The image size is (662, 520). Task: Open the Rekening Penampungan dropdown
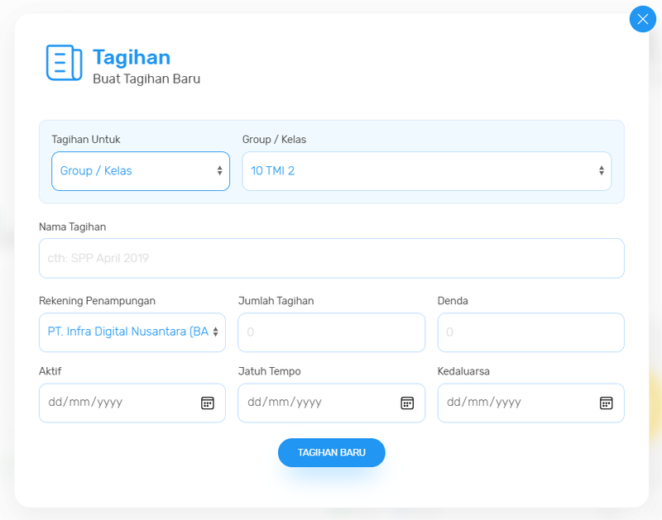pyautogui.click(x=132, y=332)
